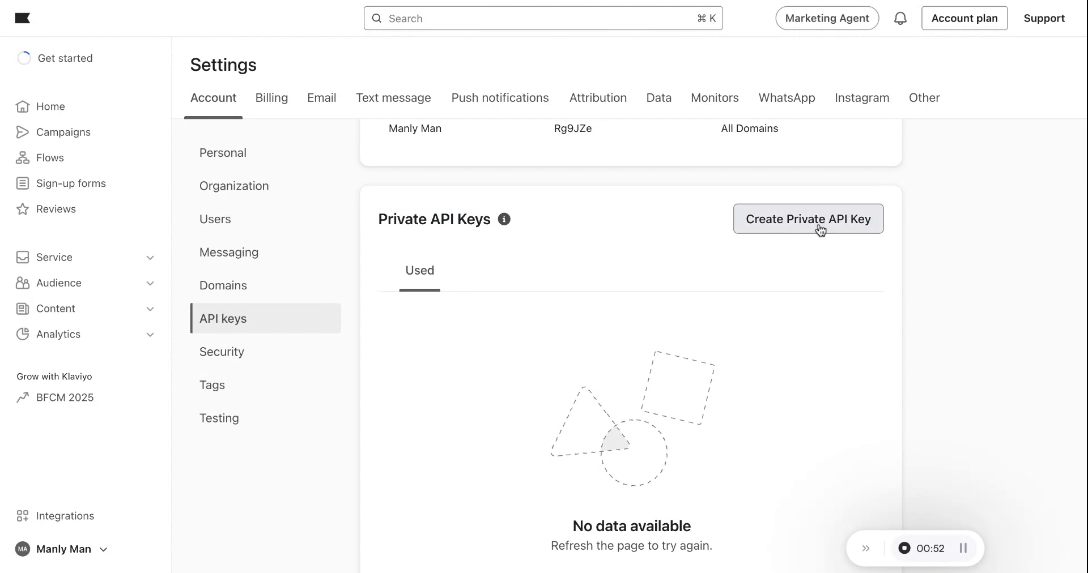Viewport: 1088px width, 573px height.
Task: Open the BFCM 2025 growth icon
Action: (x=22, y=397)
